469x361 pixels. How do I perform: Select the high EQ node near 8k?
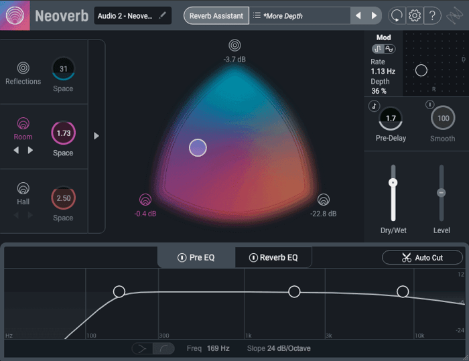coord(403,291)
